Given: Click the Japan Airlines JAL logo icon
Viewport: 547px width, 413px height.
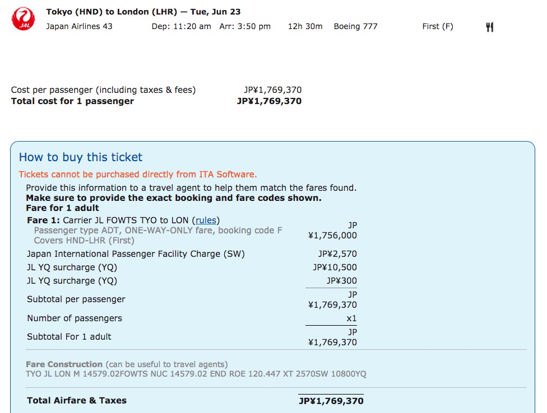Looking at the screenshot, I should (x=23, y=19).
